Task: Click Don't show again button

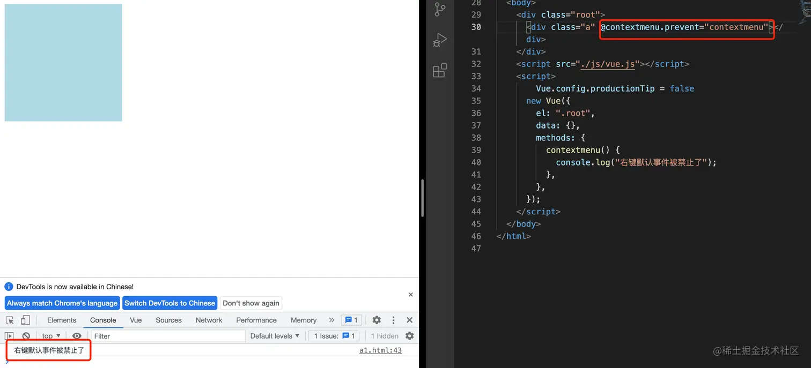Action: pyautogui.click(x=251, y=303)
